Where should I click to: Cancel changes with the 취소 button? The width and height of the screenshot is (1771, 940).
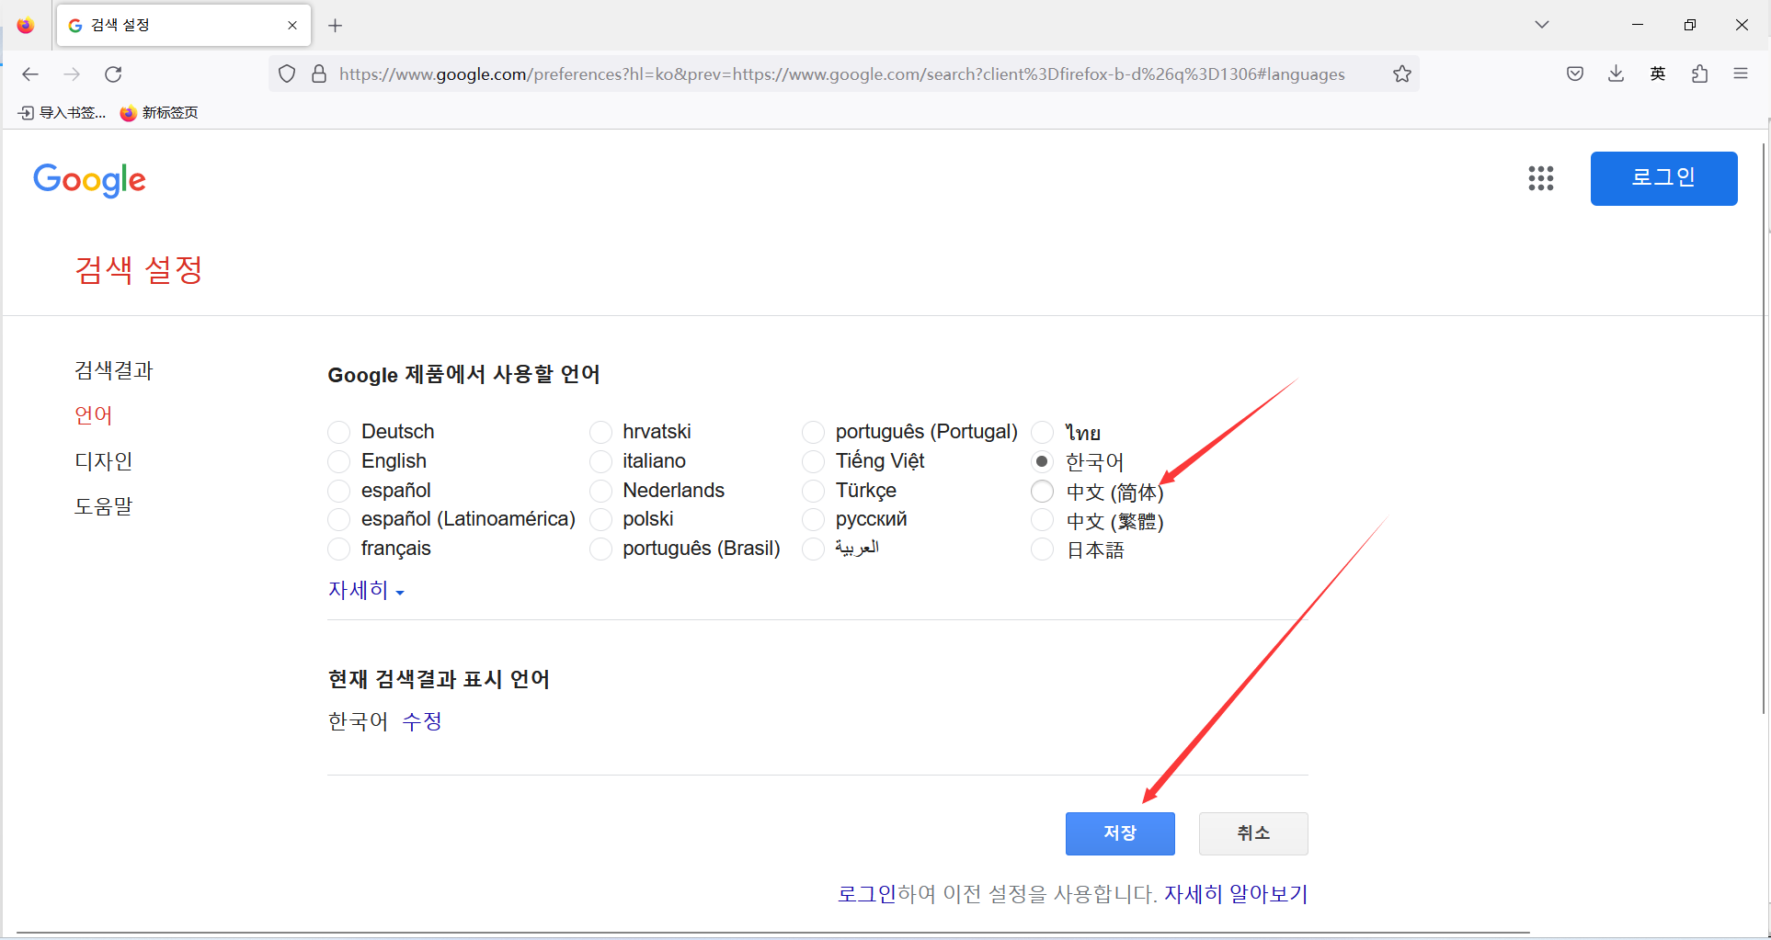1253,833
